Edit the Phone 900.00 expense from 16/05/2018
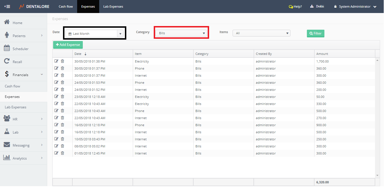Image resolution: width=386 pixels, height=187 pixels. point(56,125)
